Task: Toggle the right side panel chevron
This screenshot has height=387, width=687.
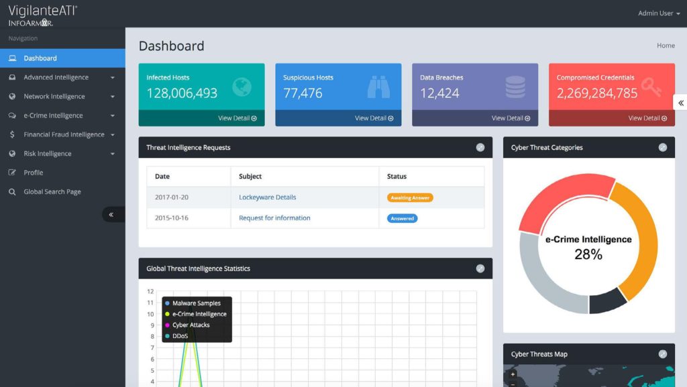Action: 680,102
